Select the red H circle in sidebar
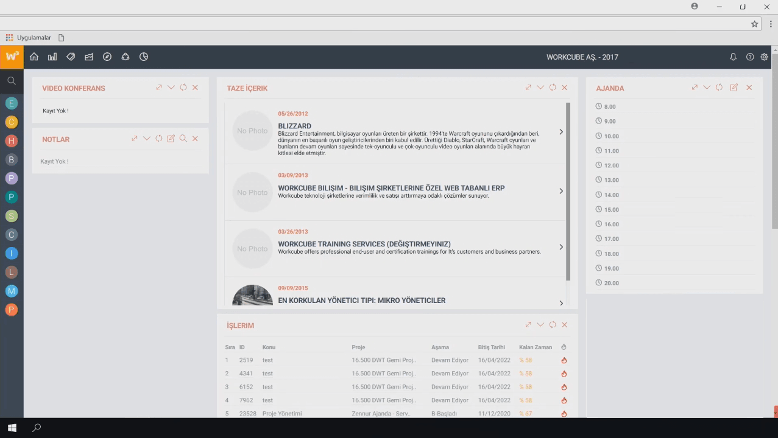Screen dimensions: 778x438 tap(11, 141)
